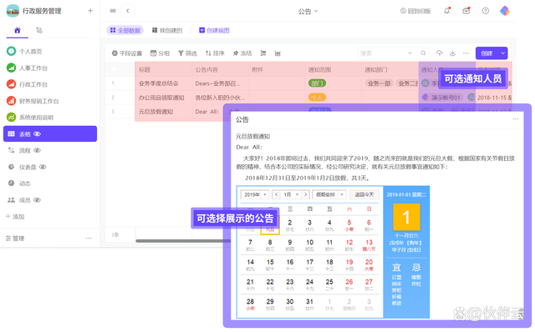
Task: Click the row height icon in toolbar
Action: tap(263, 53)
